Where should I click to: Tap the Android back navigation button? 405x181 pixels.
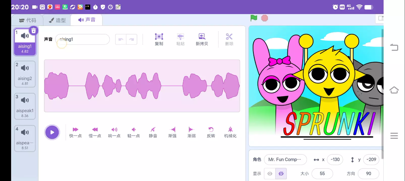[394, 47]
